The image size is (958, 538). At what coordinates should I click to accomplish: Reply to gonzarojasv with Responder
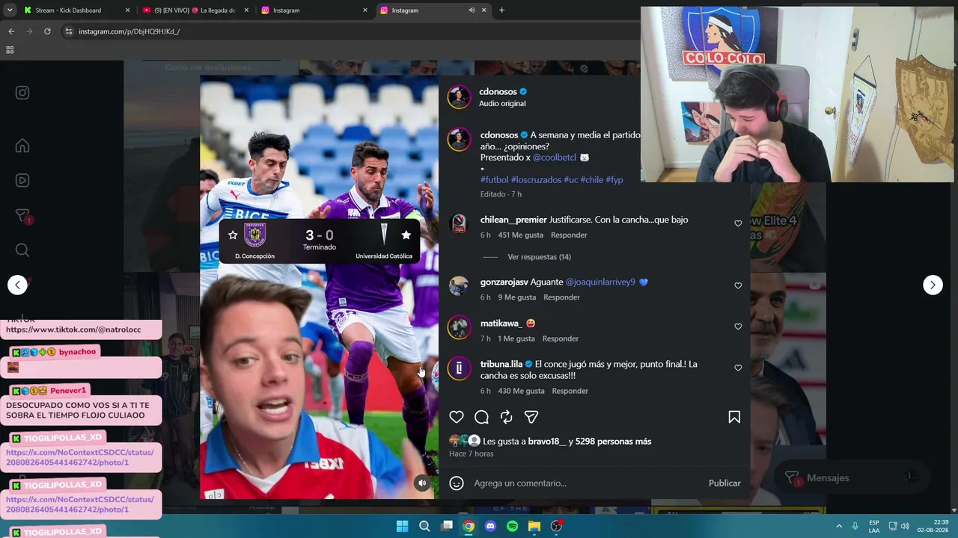561,297
